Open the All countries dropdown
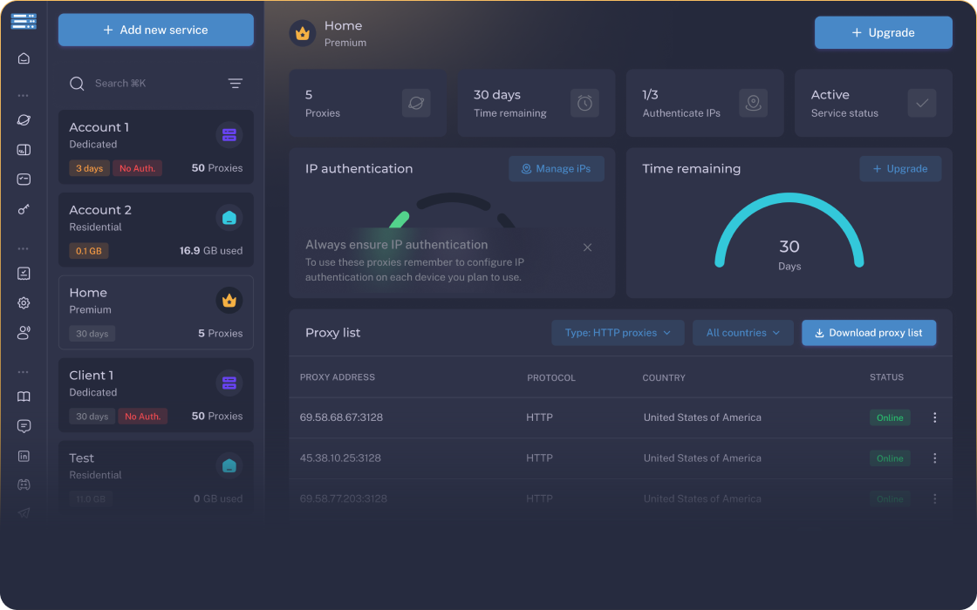 pyautogui.click(x=742, y=333)
